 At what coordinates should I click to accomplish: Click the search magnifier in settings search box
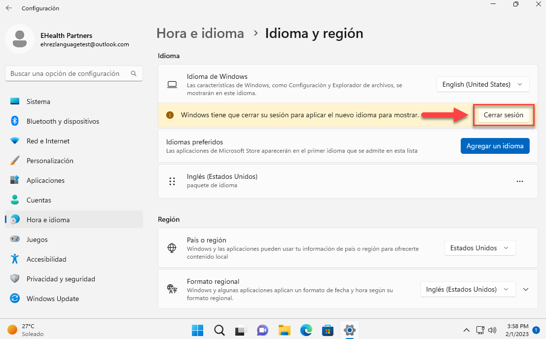pos(134,73)
